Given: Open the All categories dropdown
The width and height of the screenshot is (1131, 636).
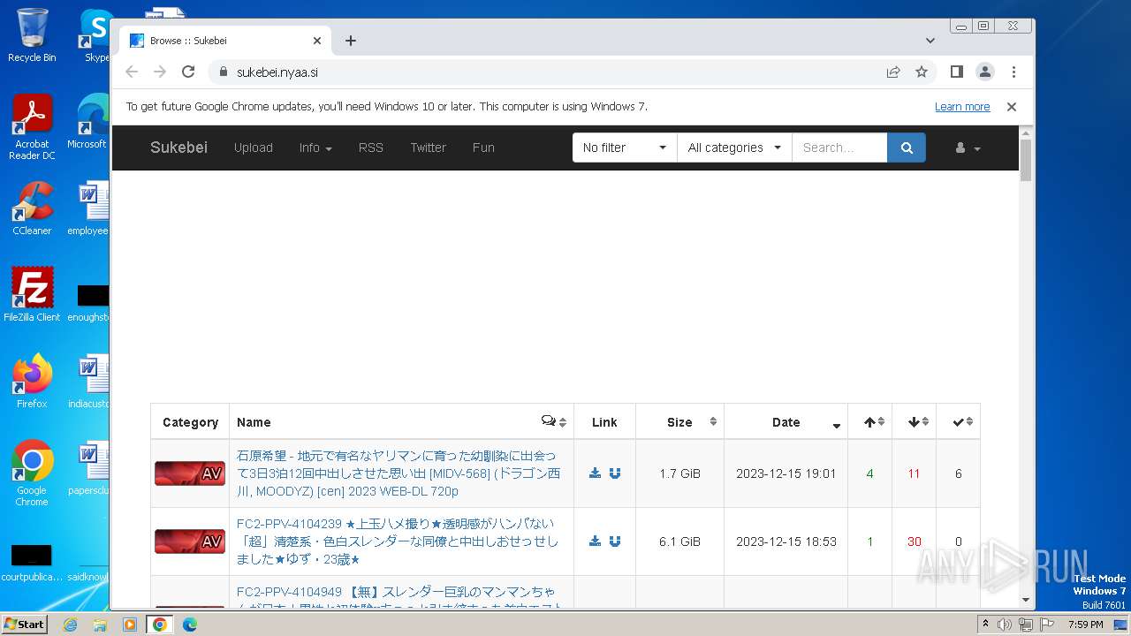Looking at the screenshot, I should [734, 148].
